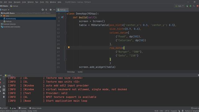Click the Start application main loop log line

coord(67,101)
